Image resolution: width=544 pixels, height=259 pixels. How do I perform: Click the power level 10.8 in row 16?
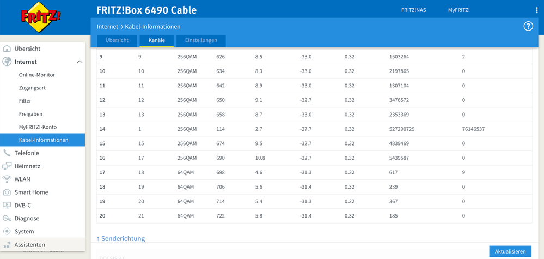pos(260,158)
